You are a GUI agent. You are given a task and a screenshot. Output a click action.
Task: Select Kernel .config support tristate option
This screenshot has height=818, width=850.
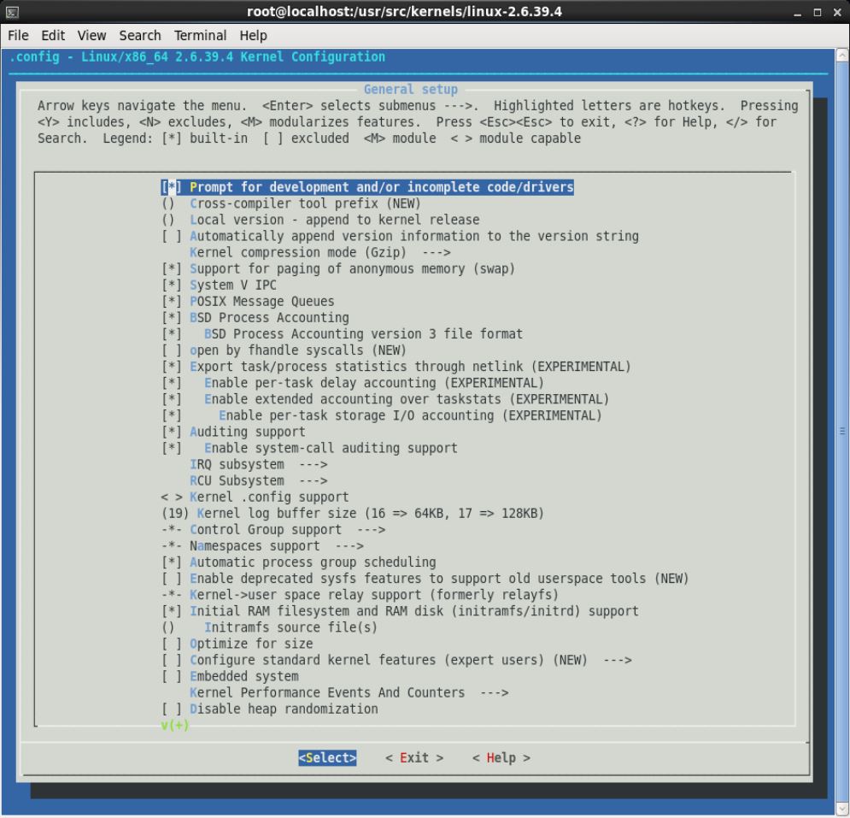pos(255,497)
